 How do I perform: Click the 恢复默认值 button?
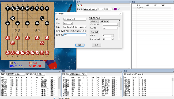tap(104, 21)
